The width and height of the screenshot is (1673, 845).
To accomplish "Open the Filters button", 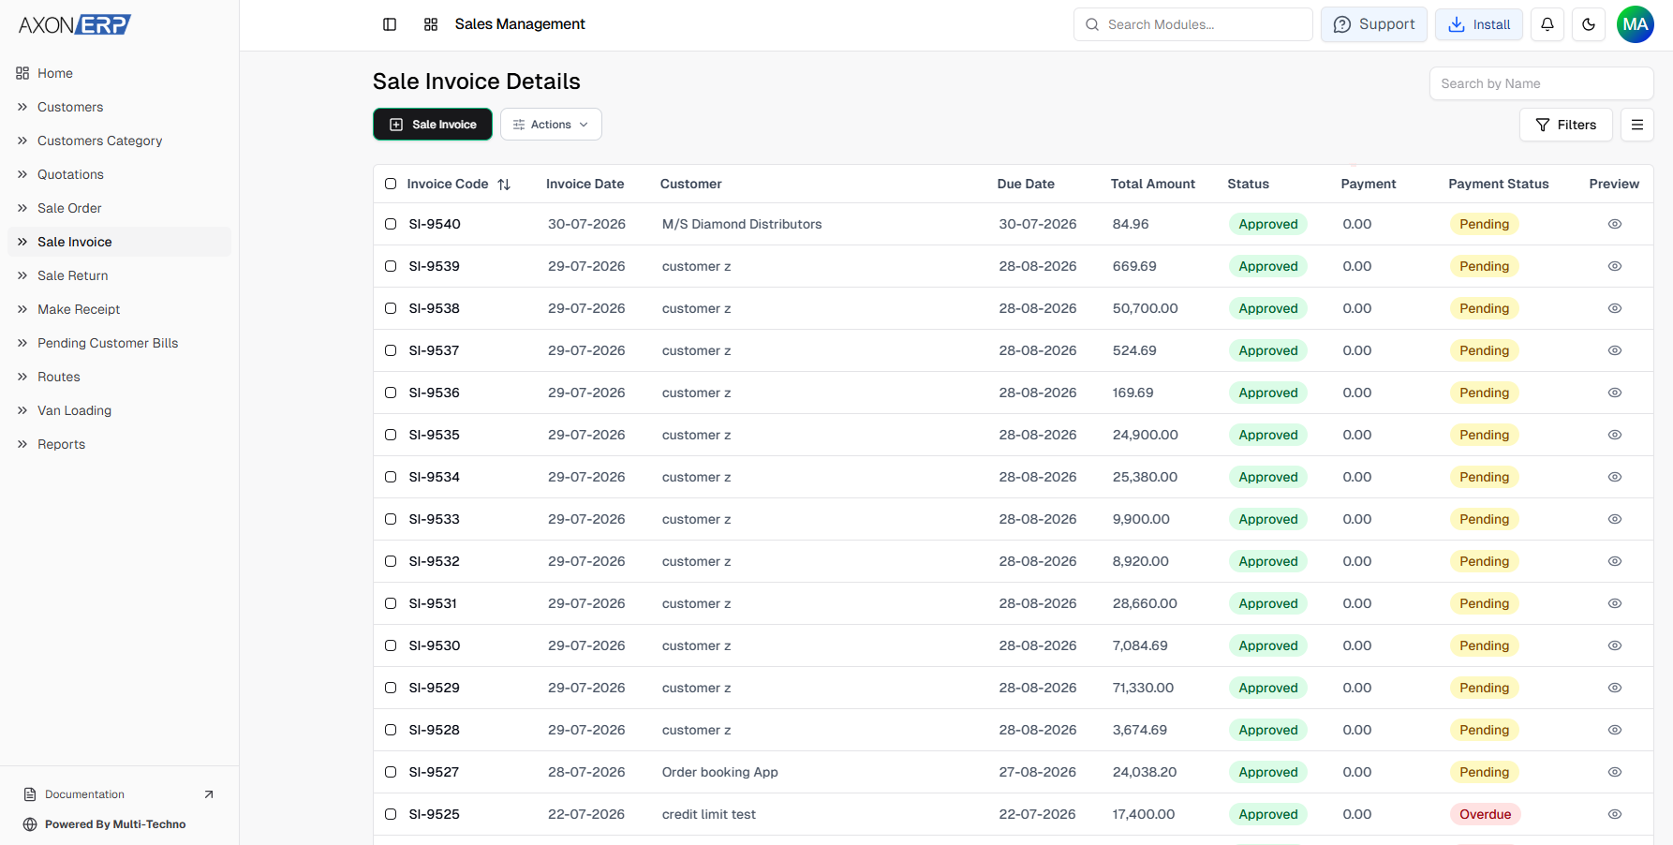I will pyautogui.click(x=1566, y=125).
